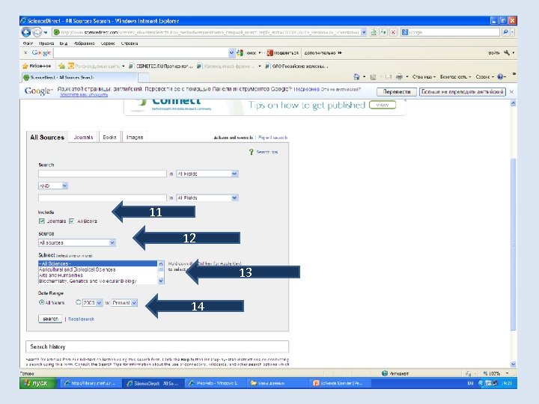
Task: Click the Home icon in command bar
Action: pyautogui.click(x=357, y=77)
